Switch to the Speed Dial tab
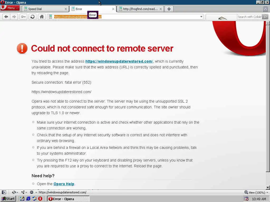The image size is (270, 202). 45,9
